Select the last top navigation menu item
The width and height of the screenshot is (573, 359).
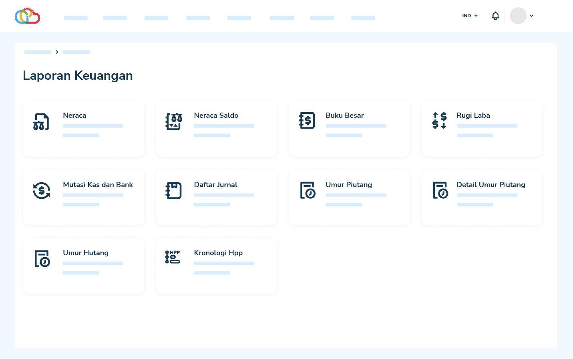tap(363, 18)
